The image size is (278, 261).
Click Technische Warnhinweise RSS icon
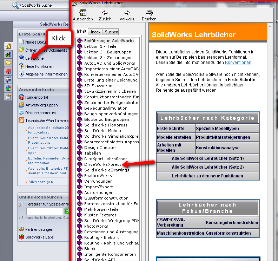coord(21,120)
